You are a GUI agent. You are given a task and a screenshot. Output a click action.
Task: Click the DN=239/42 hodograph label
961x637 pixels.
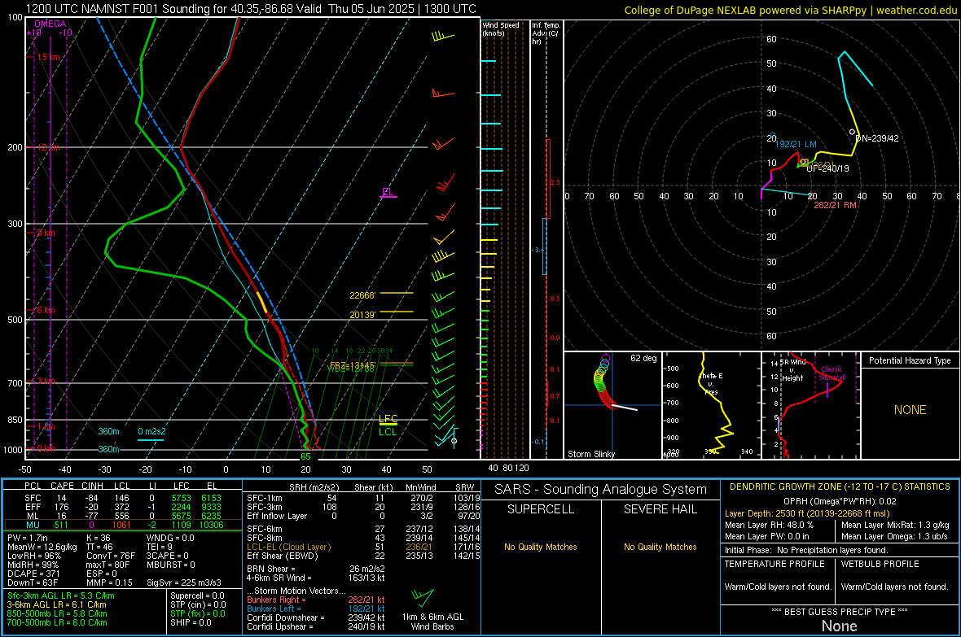877,138
